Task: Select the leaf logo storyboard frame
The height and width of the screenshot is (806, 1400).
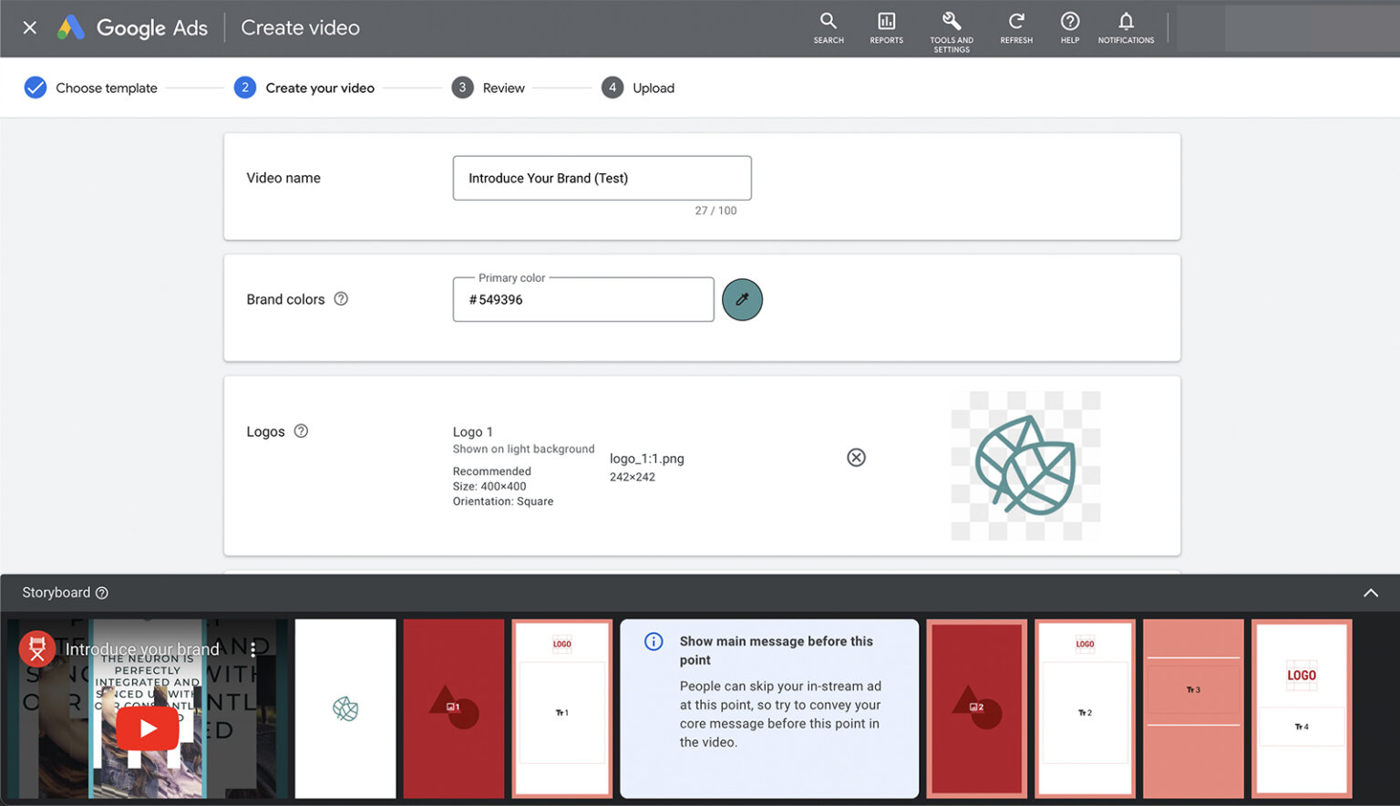Action: tap(345, 708)
